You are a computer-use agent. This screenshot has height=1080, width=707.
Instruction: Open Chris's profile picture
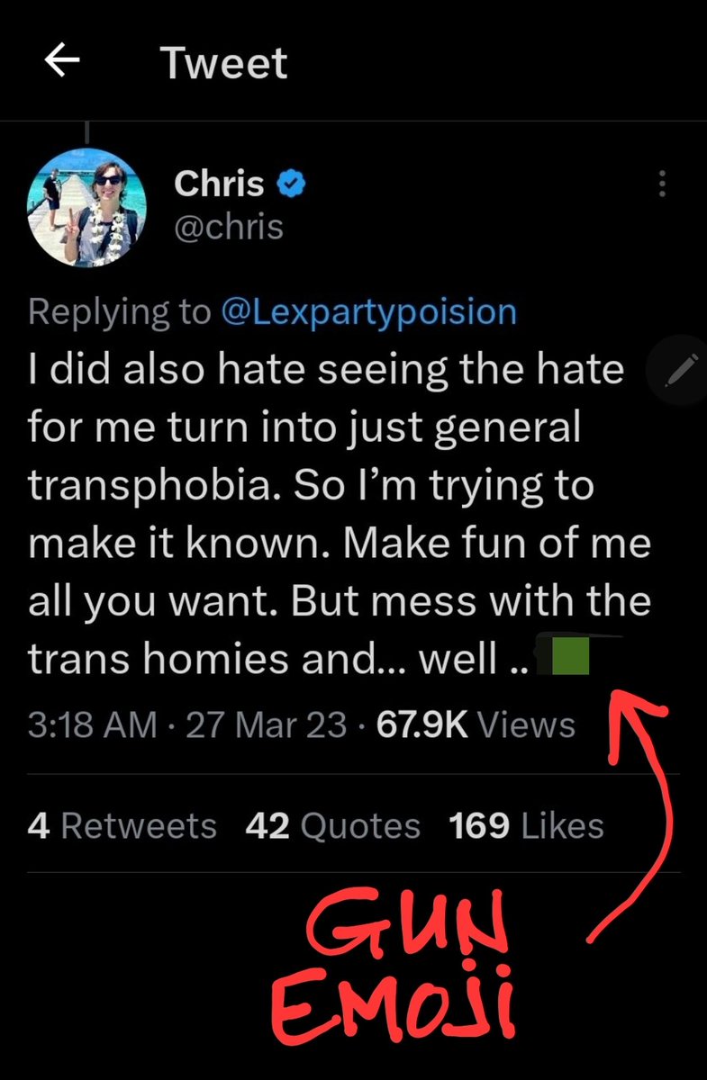click(x=86, y=206)
